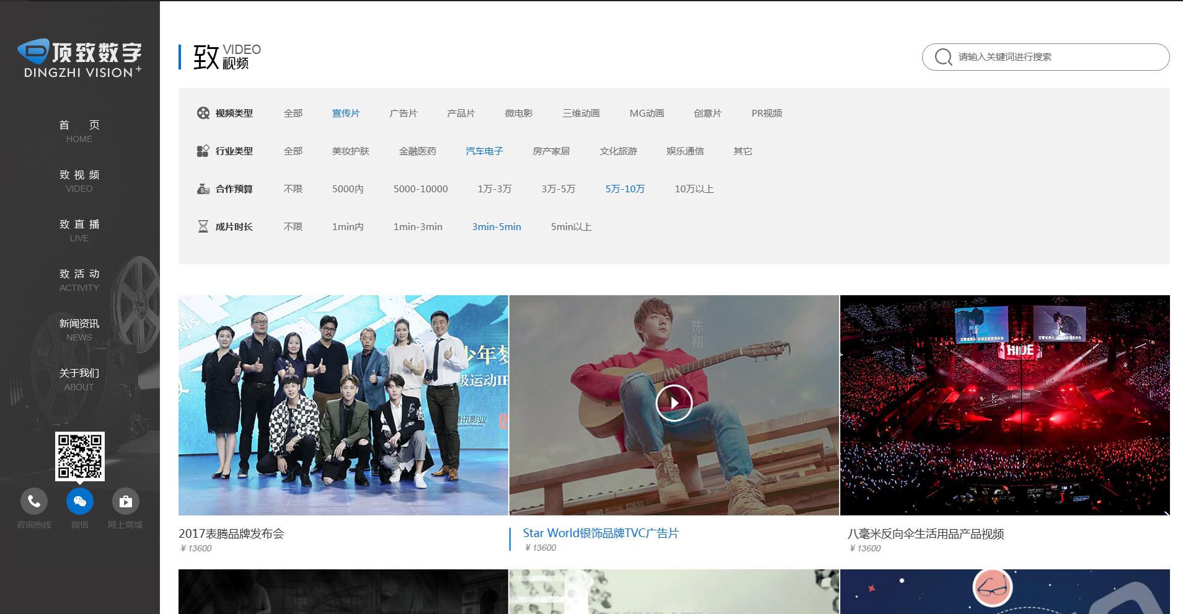Click the keyword search input field
Screen dimensions: 1183x614
[1054, 57]
